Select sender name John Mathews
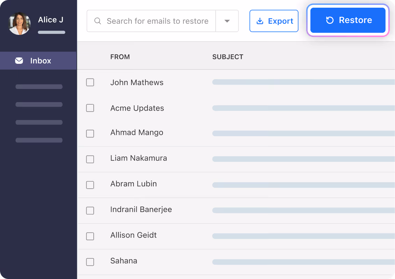The height and width of the screenshot is (279, 395). point(137,82)
